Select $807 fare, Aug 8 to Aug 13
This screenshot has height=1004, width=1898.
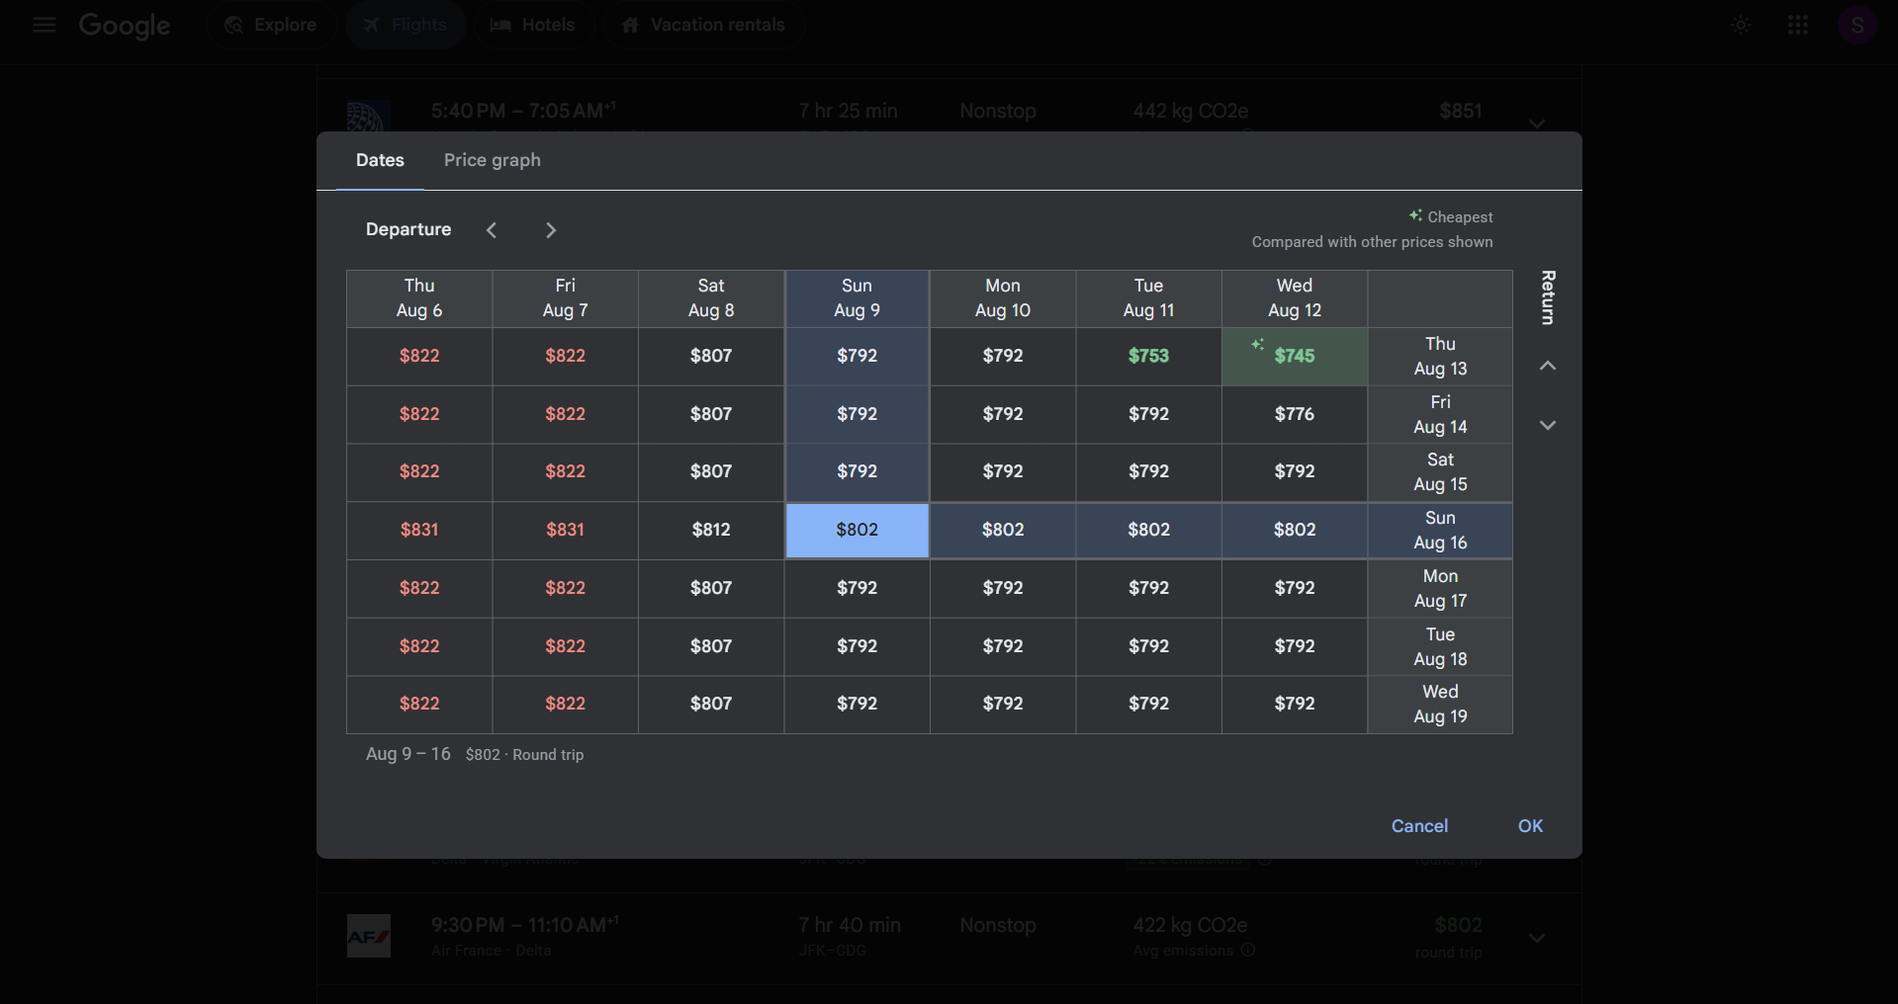pyautogui.click(x=711, y=356)
